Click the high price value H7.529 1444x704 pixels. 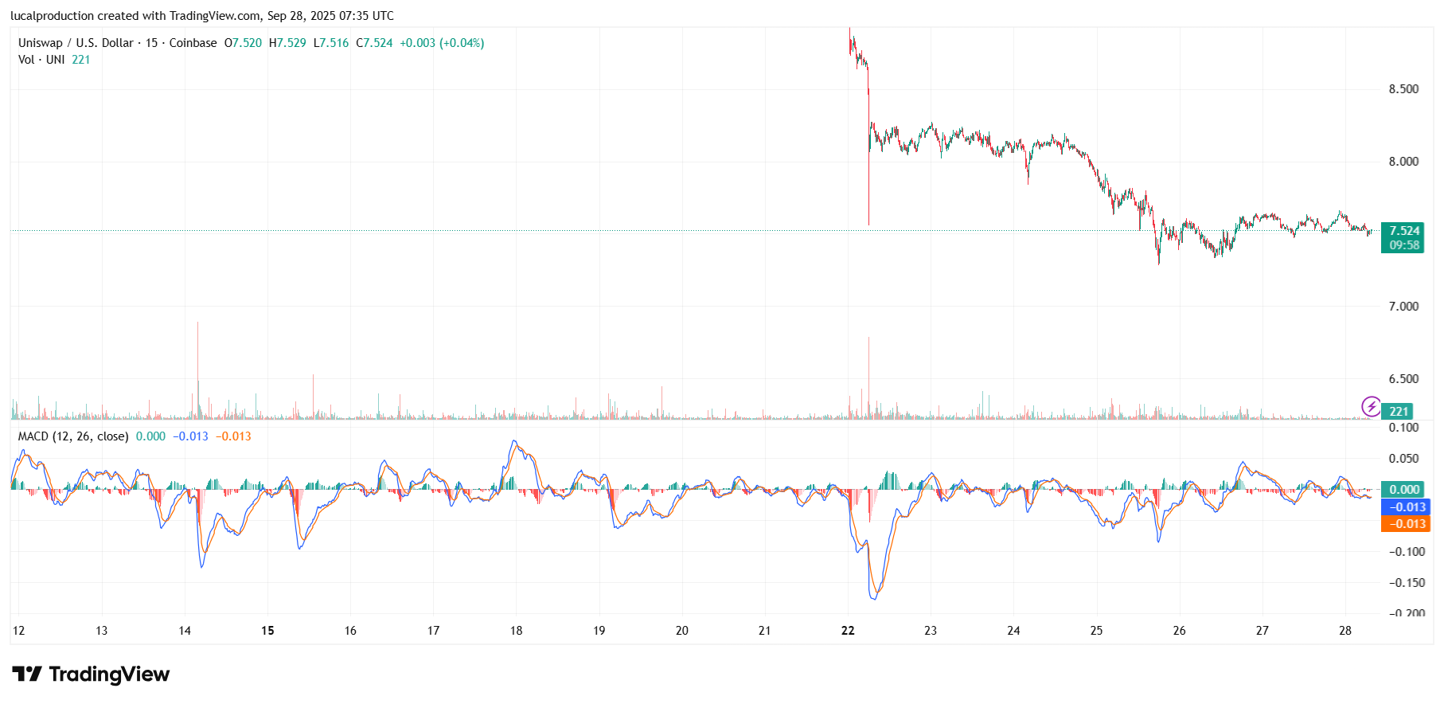tap(287, 43)
